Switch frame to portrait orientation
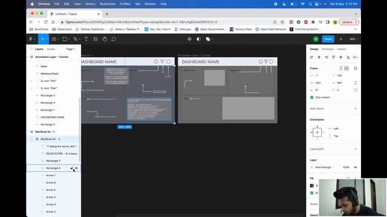Screen dimensions: 387x217 [x=341, y=68]
